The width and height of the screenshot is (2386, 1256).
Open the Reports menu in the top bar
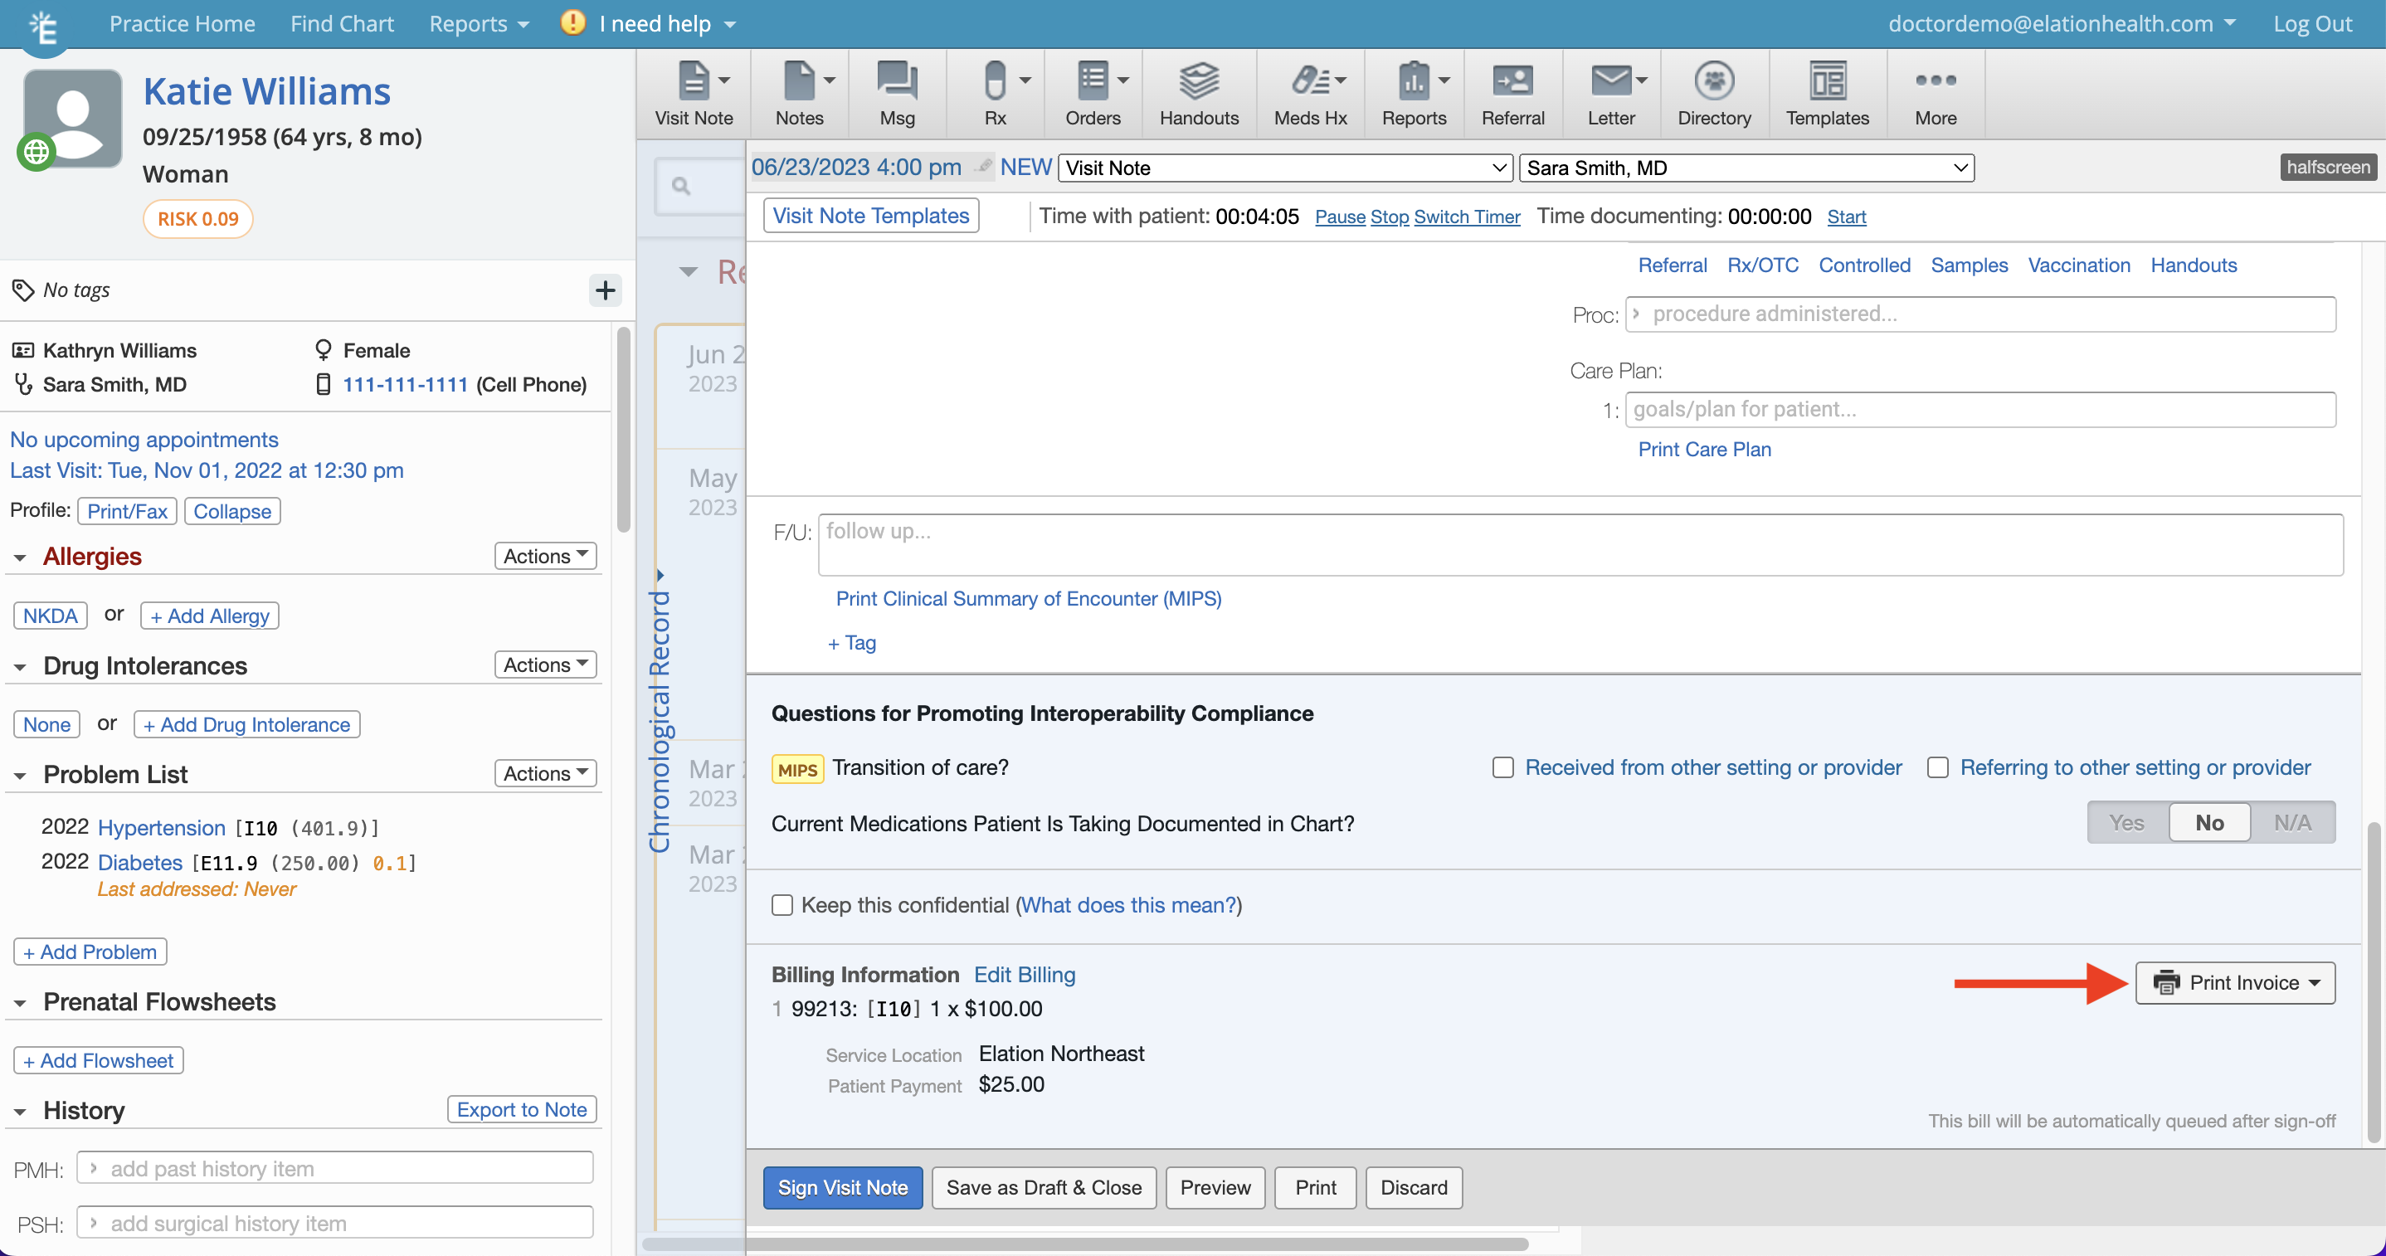(x=478, y=23)
